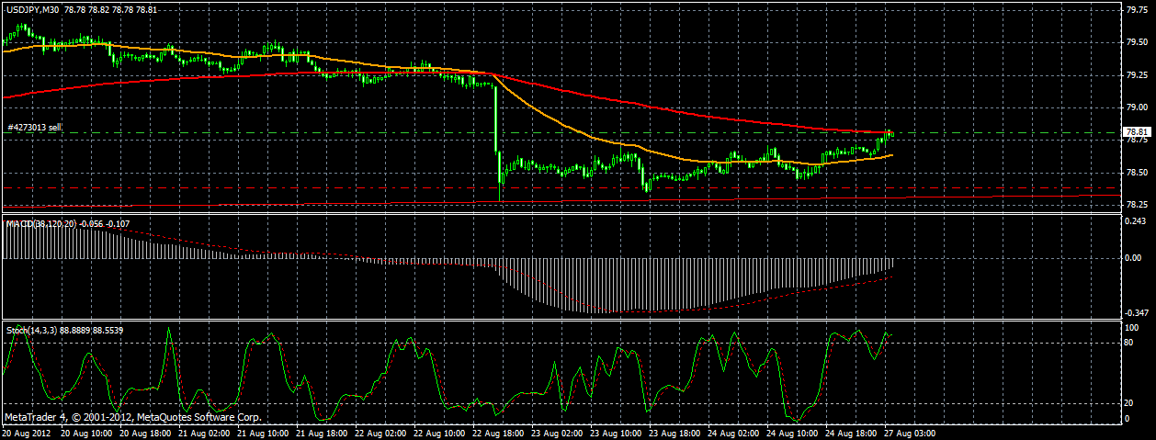Click the 100 level on Stochastic scale
Viewport: 1156px width, 440px height.
point(1133,327)
